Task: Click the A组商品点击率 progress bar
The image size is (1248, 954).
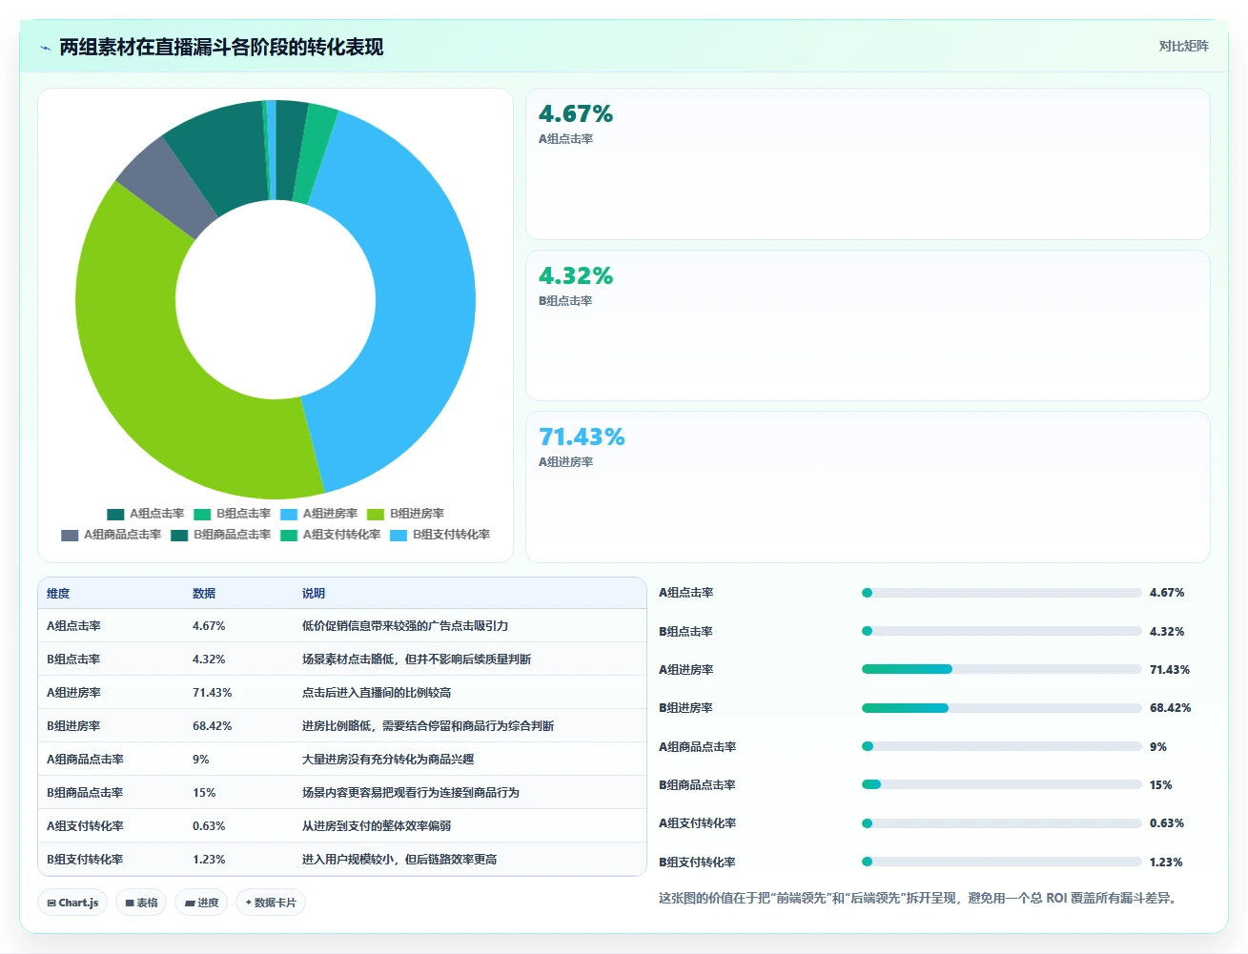Action: [1001, 746]
